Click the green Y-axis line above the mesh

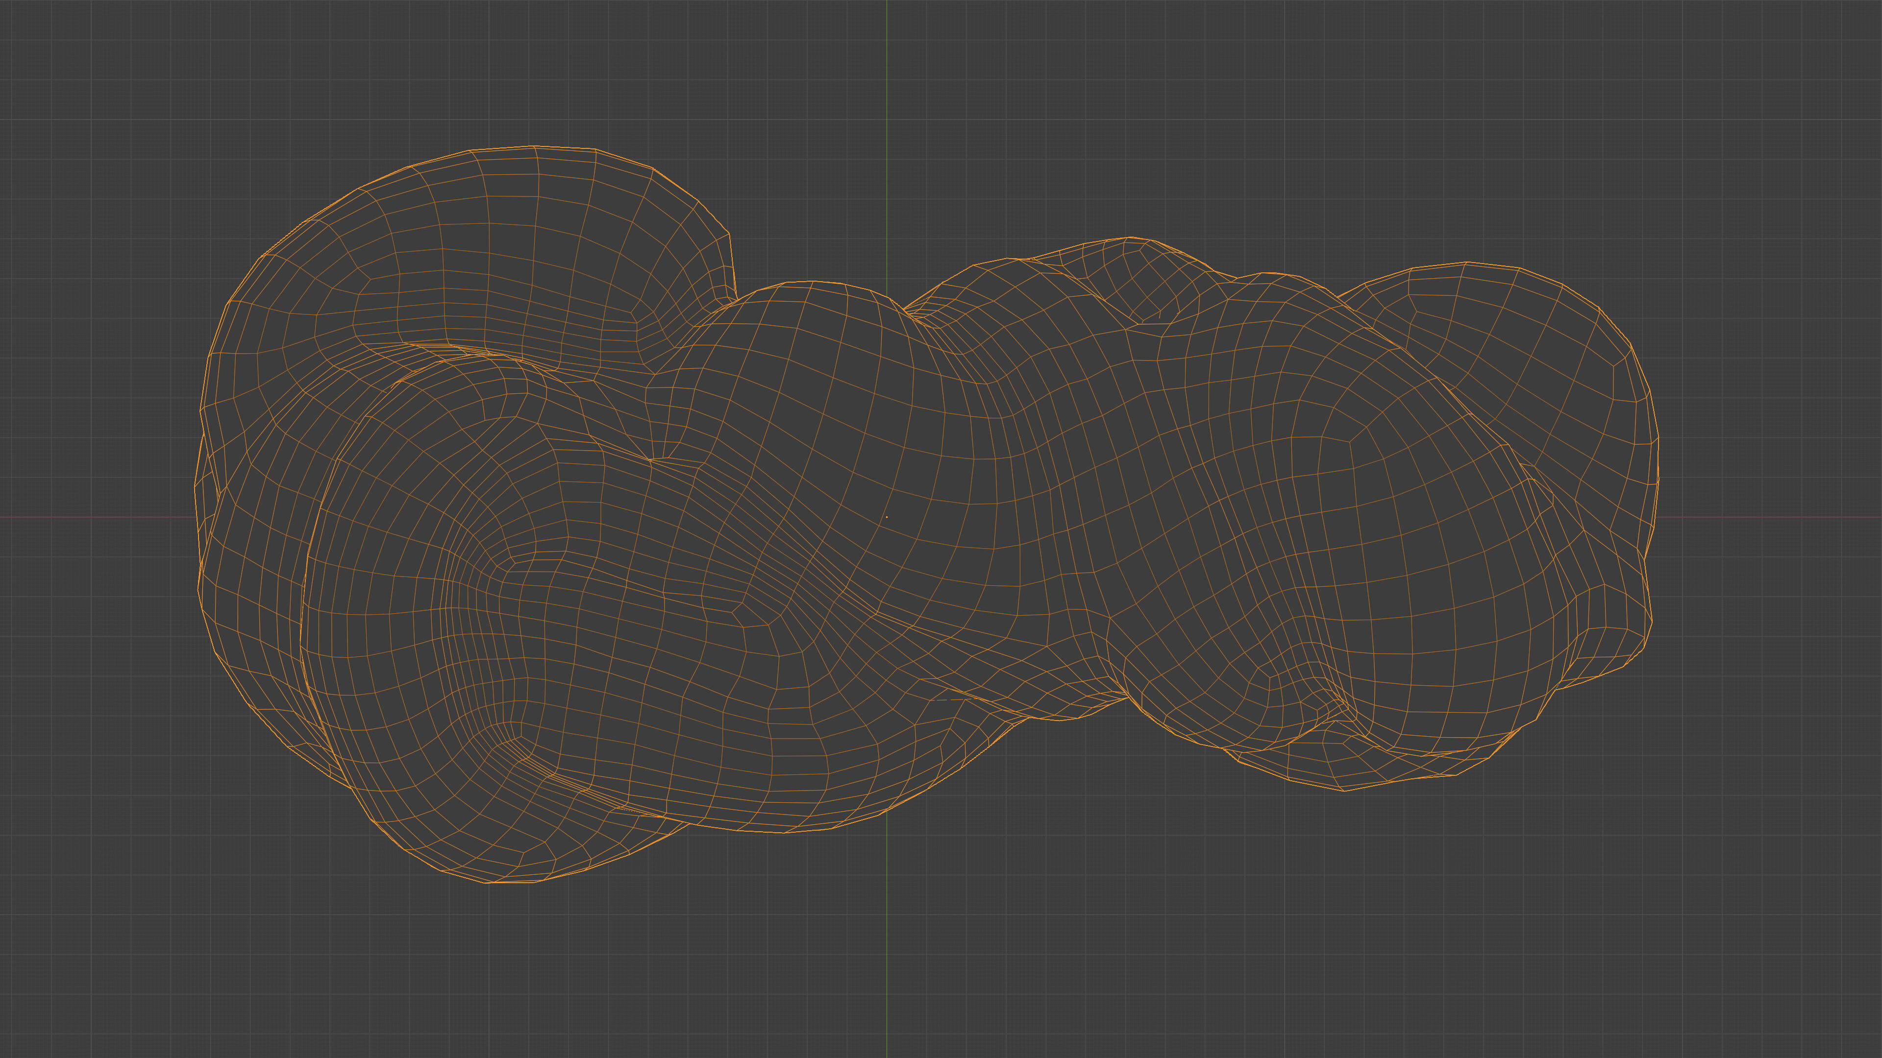point(886,110)
